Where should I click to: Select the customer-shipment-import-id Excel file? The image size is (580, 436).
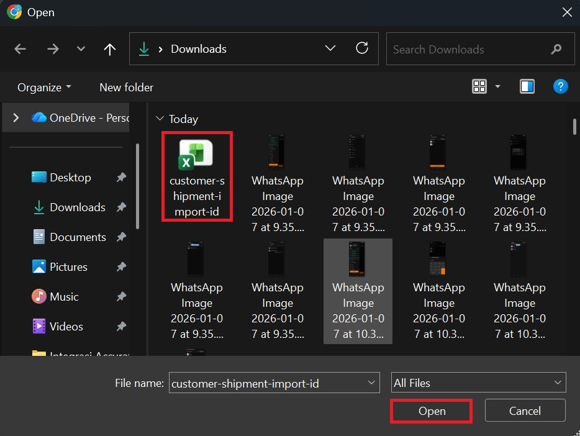[x=196, y=176]
